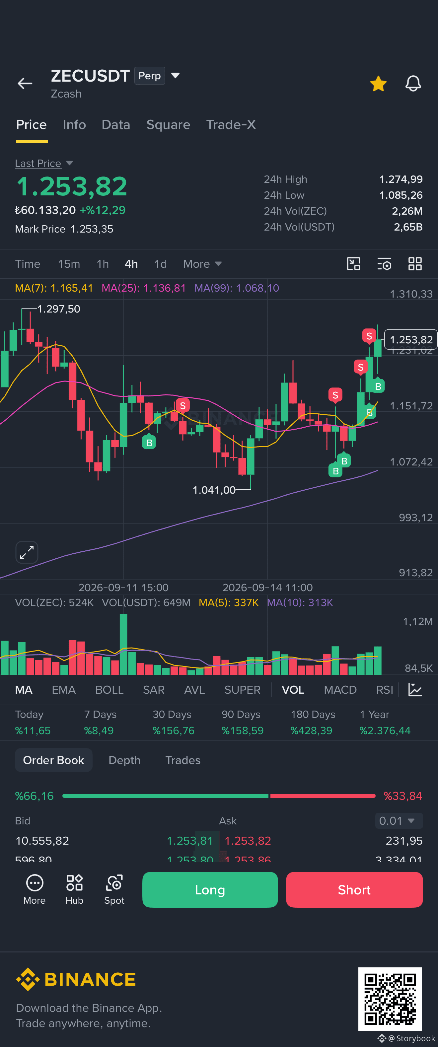Image resolution: width=438 pixels, height=1047 pixels.
Task: Expand chart to fullscreen with arrows icon
Action: pyautogui.click(x=27, y=552)
